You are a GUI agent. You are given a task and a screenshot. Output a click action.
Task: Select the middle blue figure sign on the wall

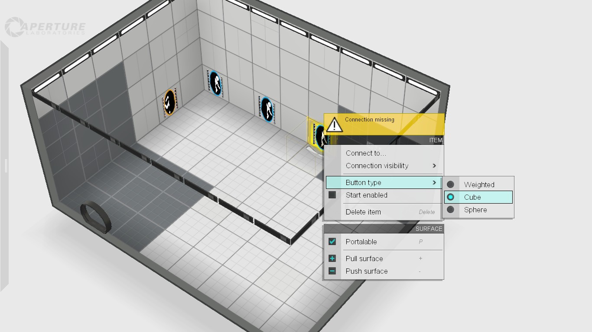(267, 109)
